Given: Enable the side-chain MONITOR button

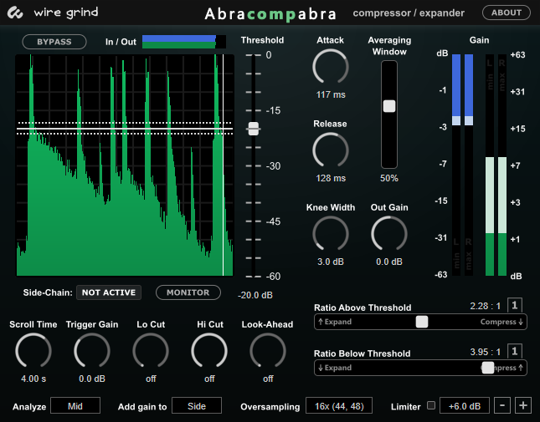Looking at the screenshot, I should (188, 292).
